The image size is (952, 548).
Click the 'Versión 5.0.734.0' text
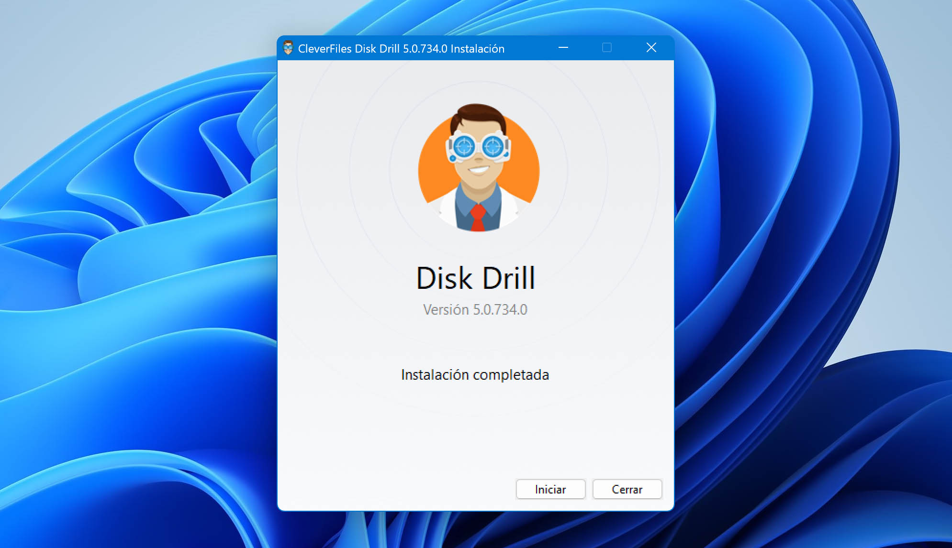[475, 309]
